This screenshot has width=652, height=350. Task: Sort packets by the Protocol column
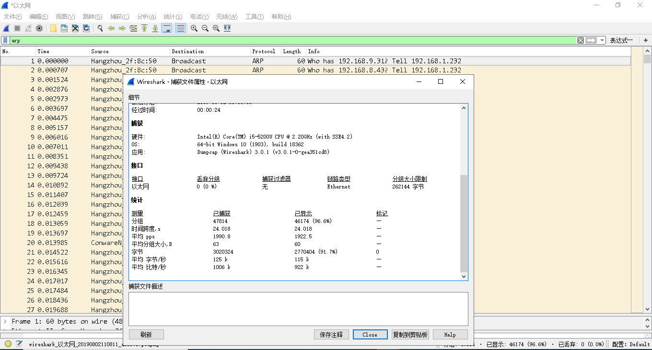click(x=266, y=51)
